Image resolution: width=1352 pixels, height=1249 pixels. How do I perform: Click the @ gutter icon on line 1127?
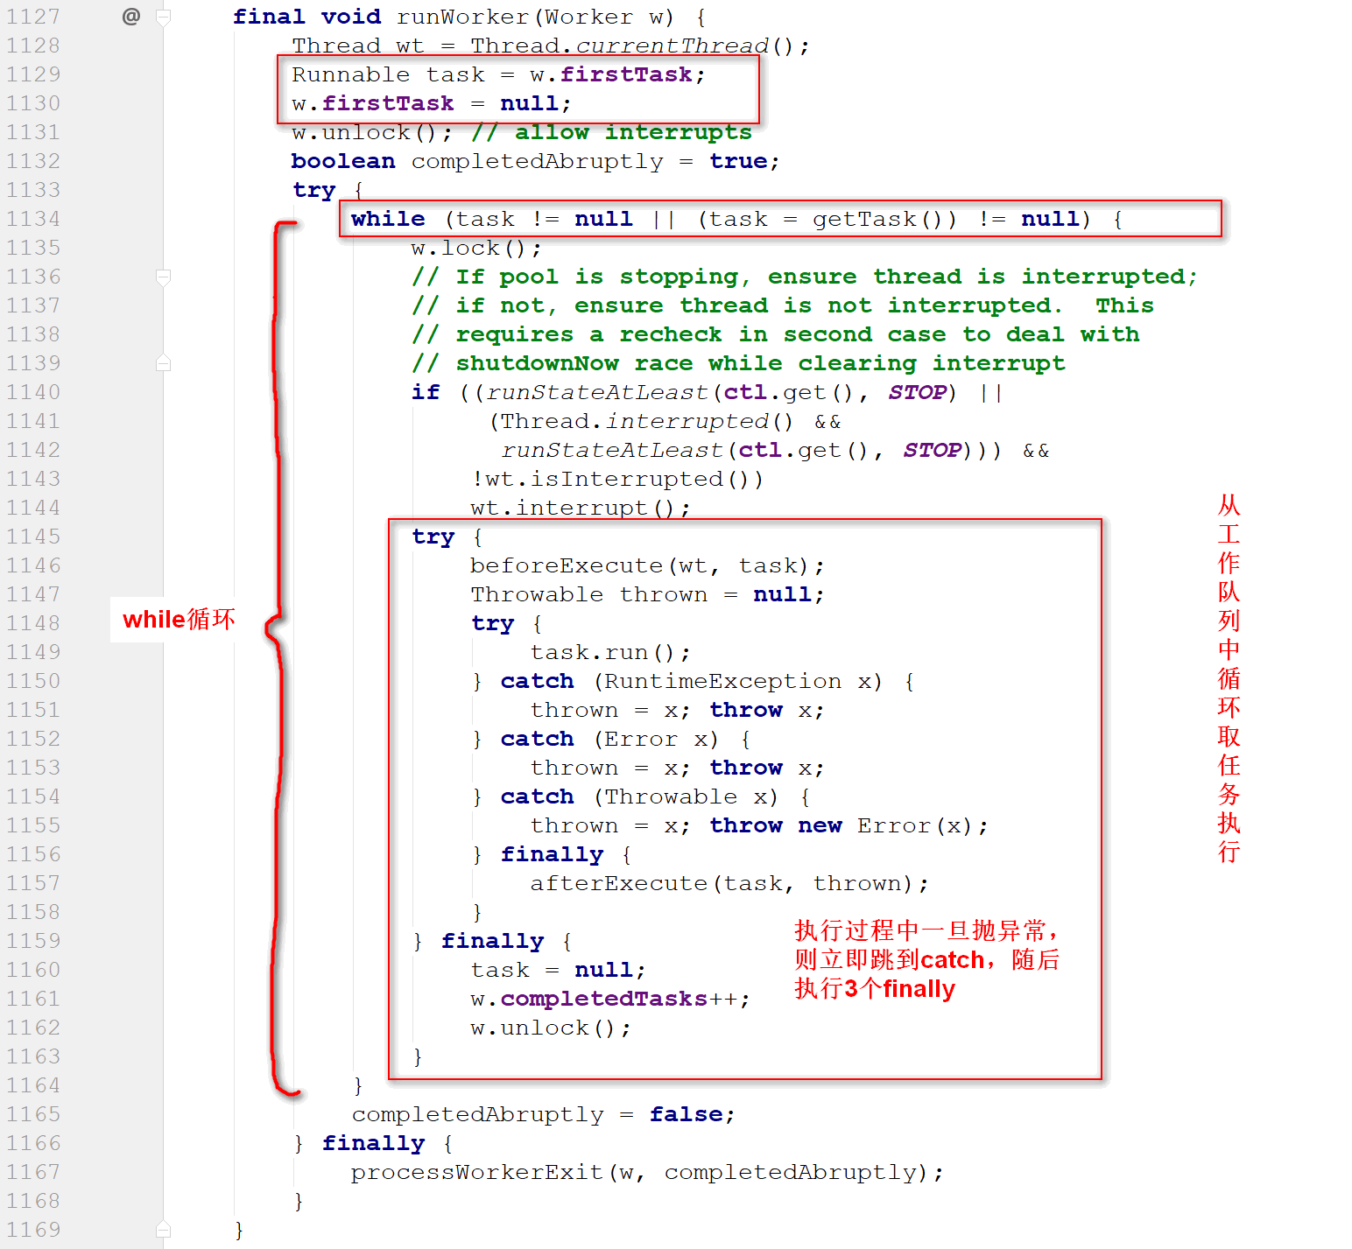131,17
